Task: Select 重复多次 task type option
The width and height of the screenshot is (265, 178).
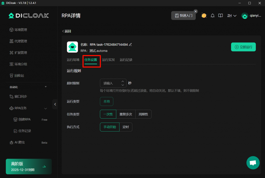Action: click(126, 114)
